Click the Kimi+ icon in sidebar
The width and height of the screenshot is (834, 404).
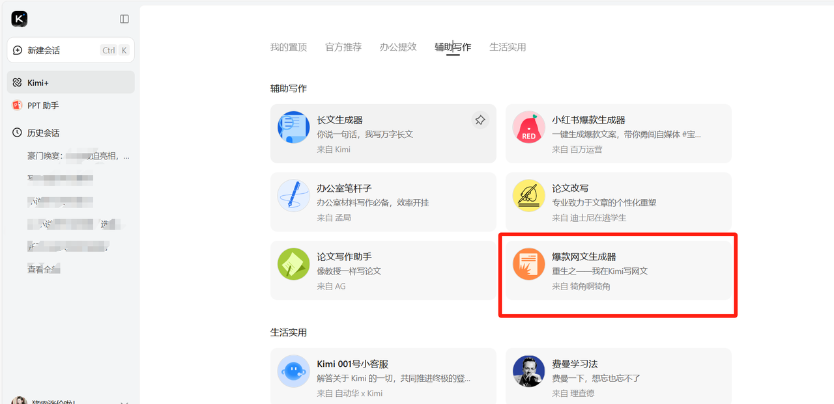coord(18,83)
